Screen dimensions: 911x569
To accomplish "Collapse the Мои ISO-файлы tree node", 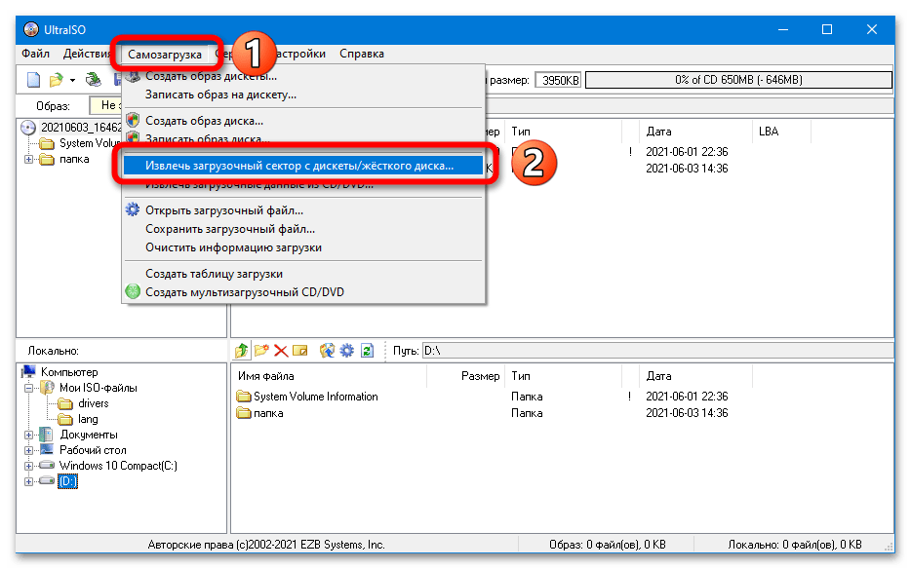I will 28,388.
